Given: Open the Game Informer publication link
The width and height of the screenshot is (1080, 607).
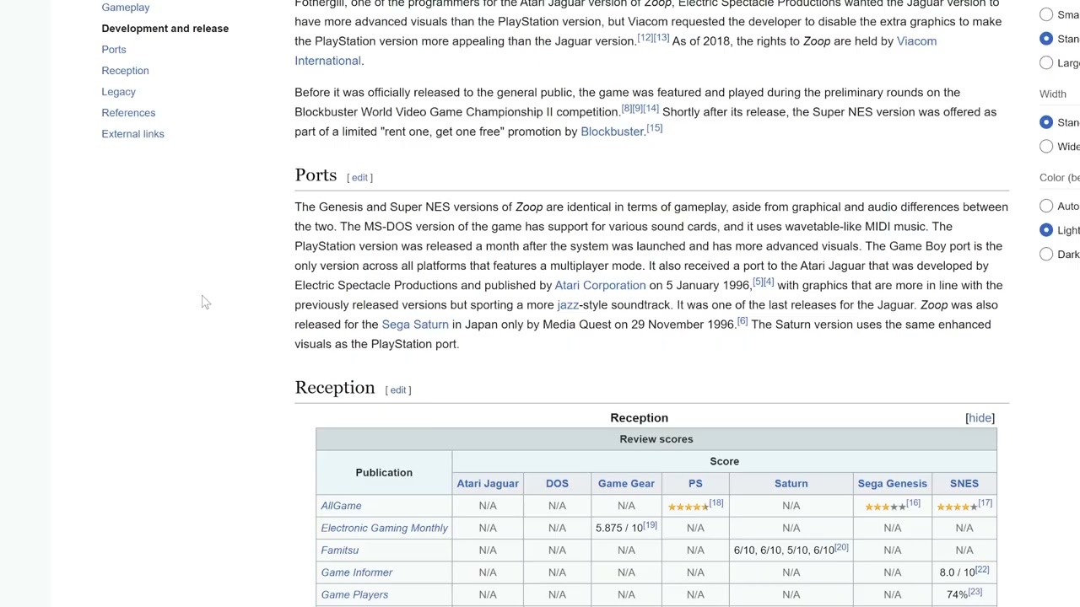Looking at the screenshot, I should tap(356, 572).
